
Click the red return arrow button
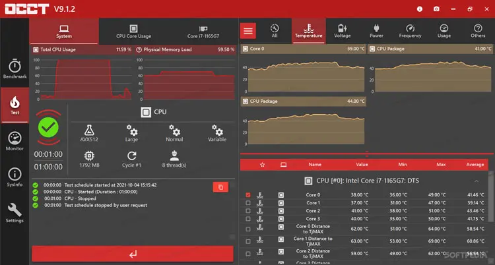tap(133, 254)
